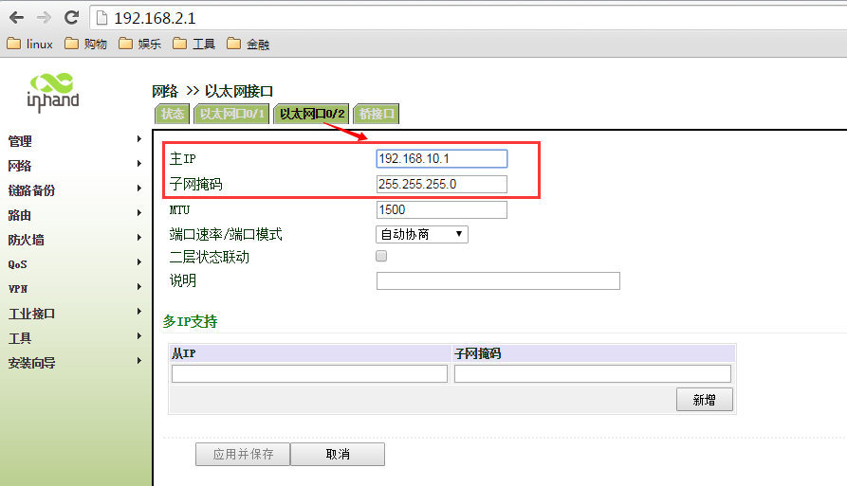Open the linux bookmark folder
The width and height of the screenshot is (847, 486).
coord(29,44)
